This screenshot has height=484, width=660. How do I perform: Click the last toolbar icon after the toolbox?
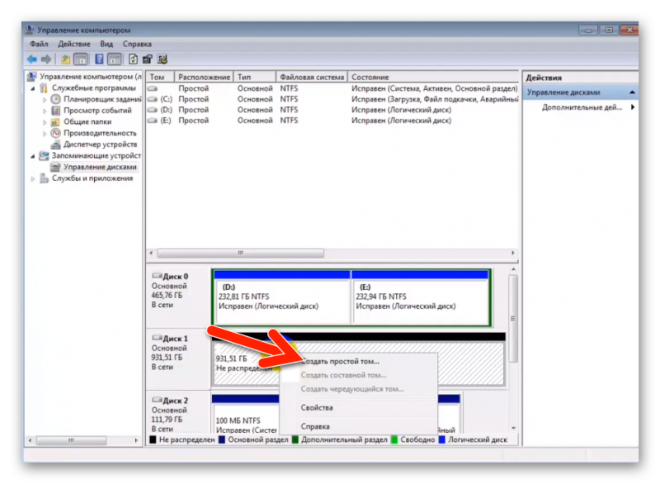coord(163,59)
